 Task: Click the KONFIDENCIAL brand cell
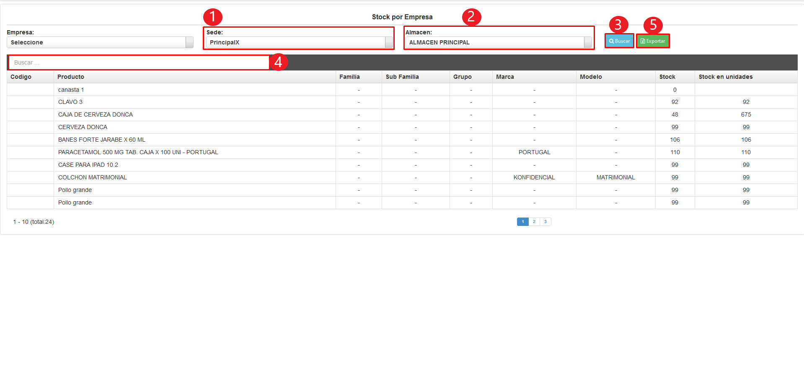(x=534, y=177)
